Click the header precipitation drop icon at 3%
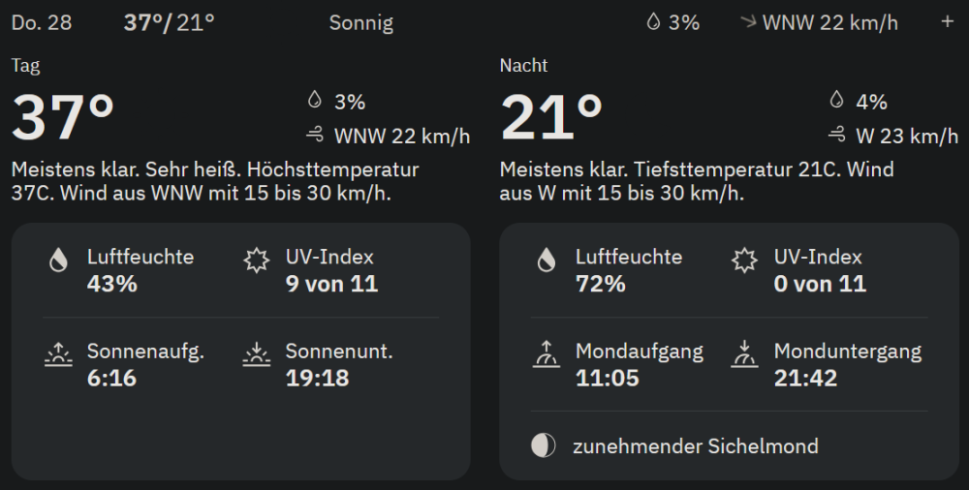Image resolution: width=969 pixels, height=490 pixels. [x=653, y=22]
